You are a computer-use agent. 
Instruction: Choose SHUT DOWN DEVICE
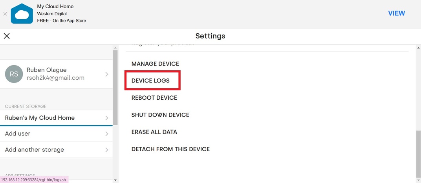(160, 115)
